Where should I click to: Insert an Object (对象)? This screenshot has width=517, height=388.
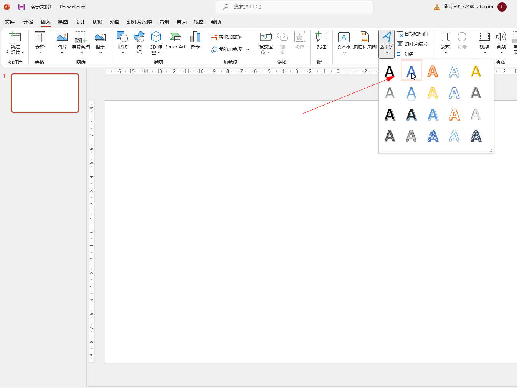pyautogui.click(x=405, y=54)
